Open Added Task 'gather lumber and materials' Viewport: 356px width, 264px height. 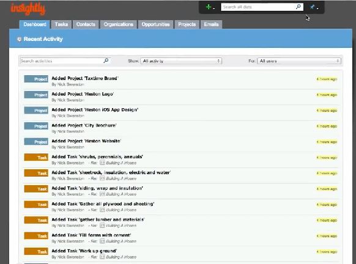(98, 219)
